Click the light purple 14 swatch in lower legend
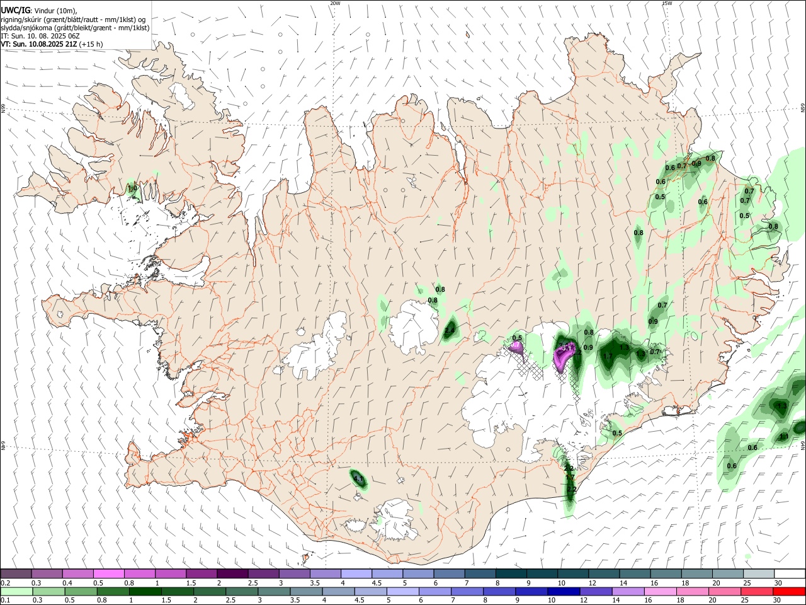 628,591
